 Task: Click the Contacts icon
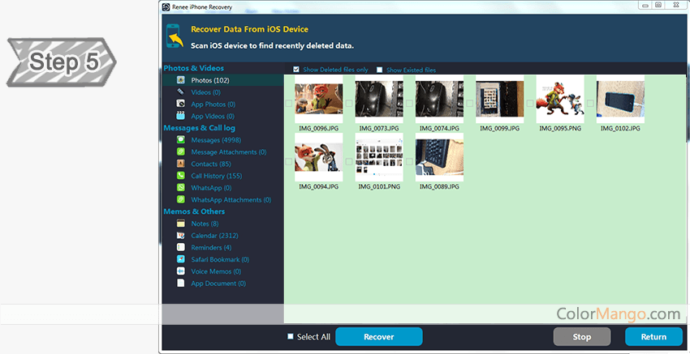click(x=181, y=164)
